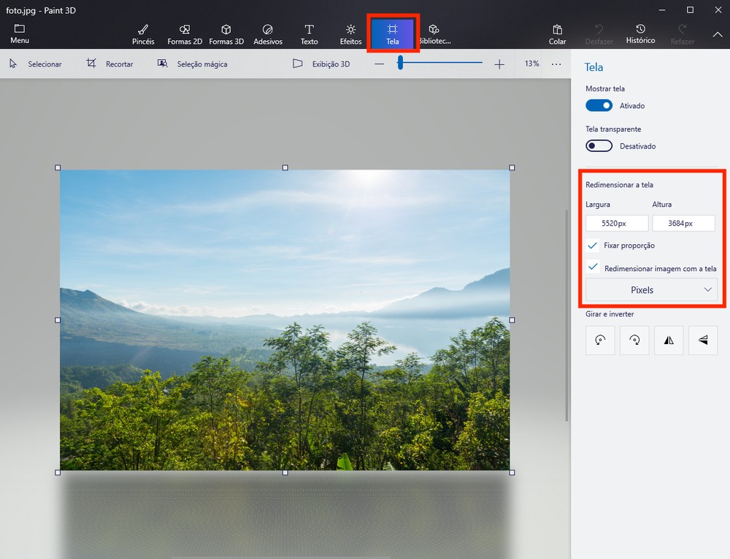Toggle Mostrar tela off
This screenshot has width=730, height=559.
599,105
